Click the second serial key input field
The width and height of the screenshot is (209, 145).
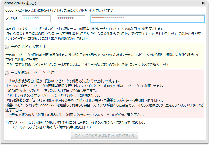(x=71, y=19)
